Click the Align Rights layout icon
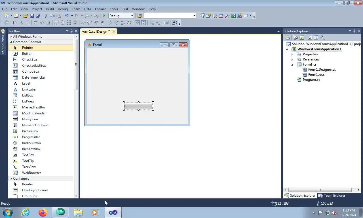This screenshot has width=363, height=218. coord(28,23)
